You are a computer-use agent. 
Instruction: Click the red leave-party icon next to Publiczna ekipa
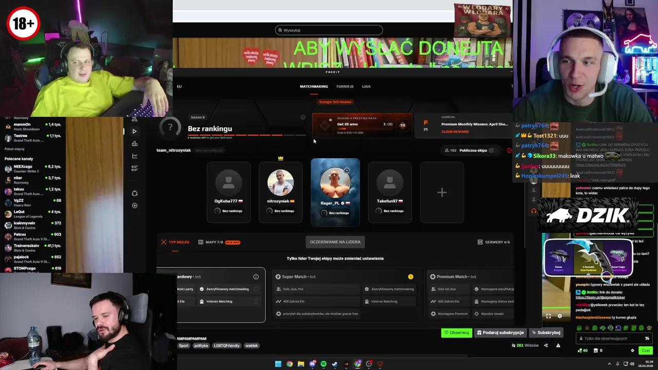pyautogui.click(x=509, y=151)
